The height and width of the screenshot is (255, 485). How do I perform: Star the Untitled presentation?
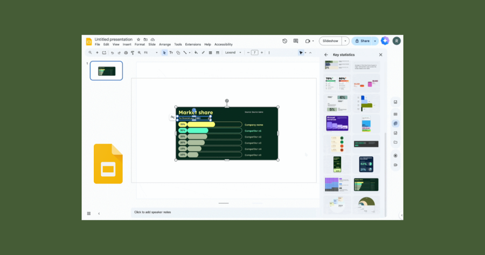point(138,39)
